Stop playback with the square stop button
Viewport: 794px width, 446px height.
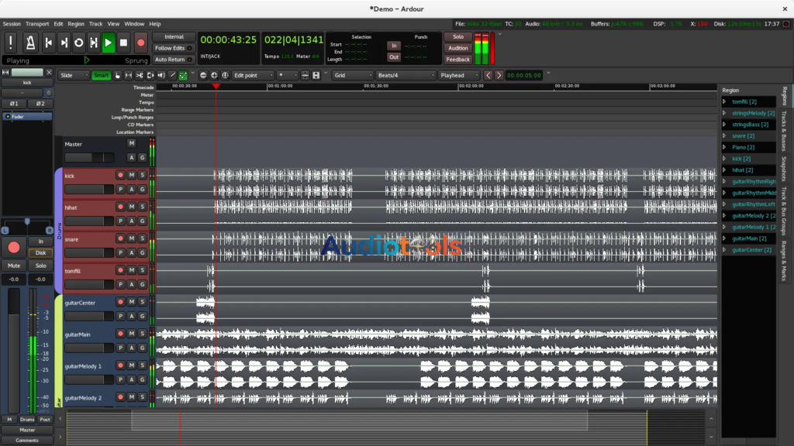pos(123,43)
